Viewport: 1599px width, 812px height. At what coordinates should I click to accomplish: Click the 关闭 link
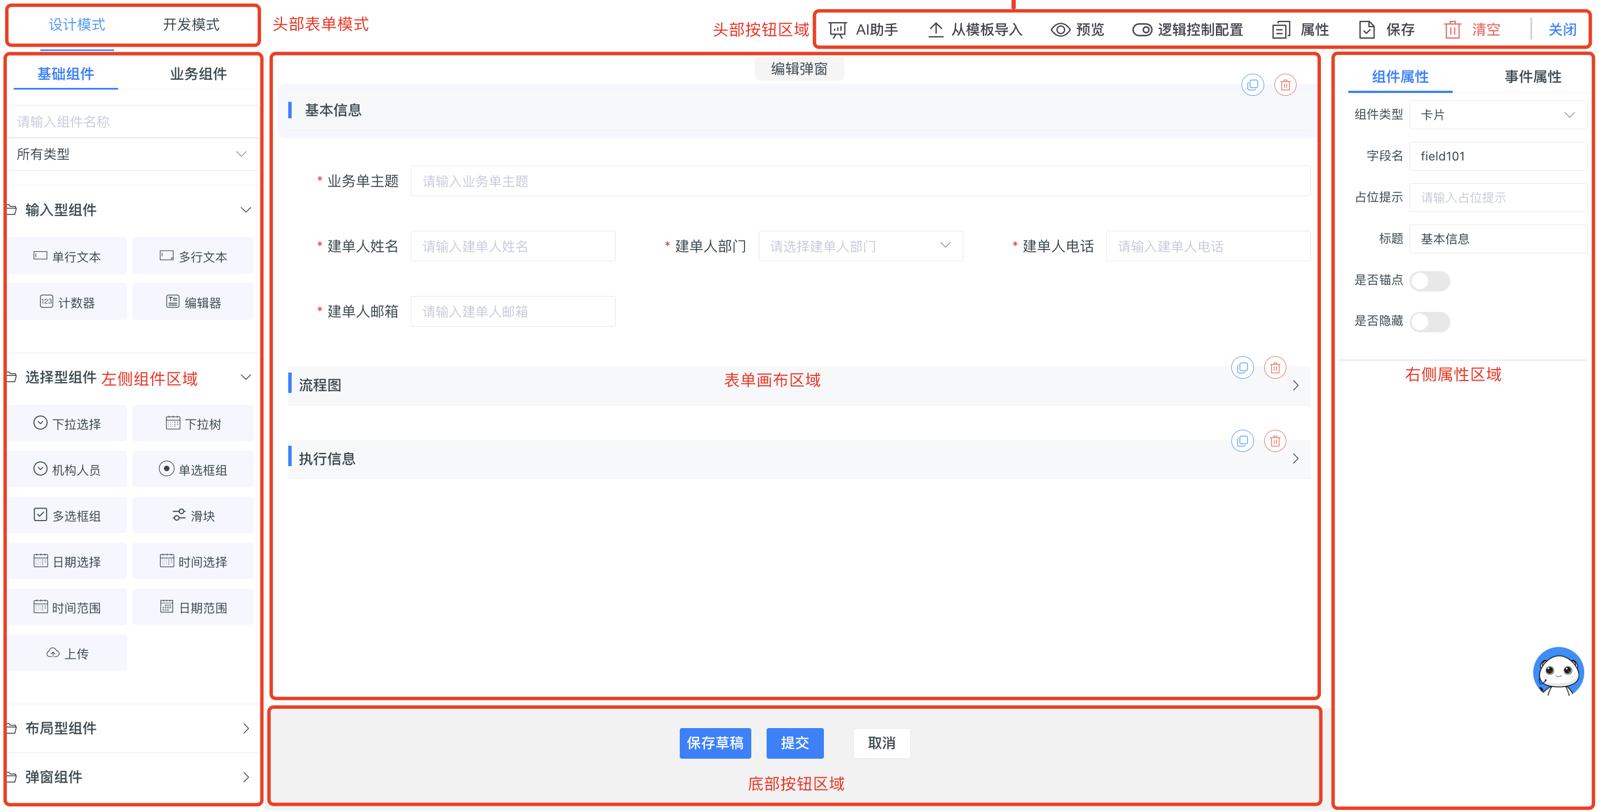click(1562, 30)
